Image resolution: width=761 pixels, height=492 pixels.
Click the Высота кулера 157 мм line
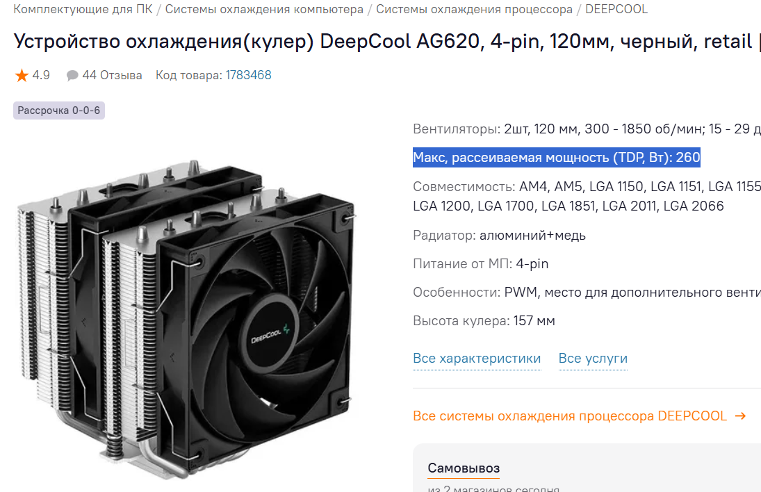[484, 321]
